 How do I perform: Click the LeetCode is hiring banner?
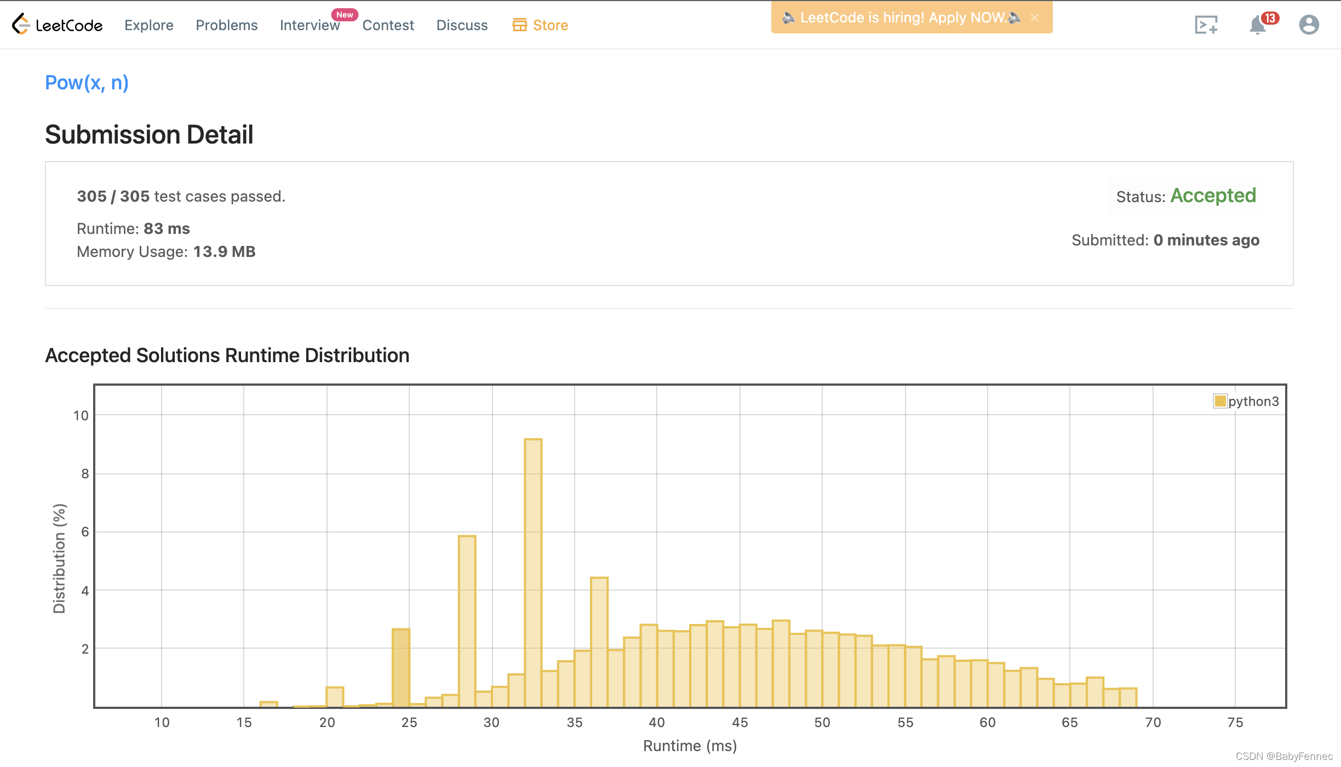tap(902, 18)
